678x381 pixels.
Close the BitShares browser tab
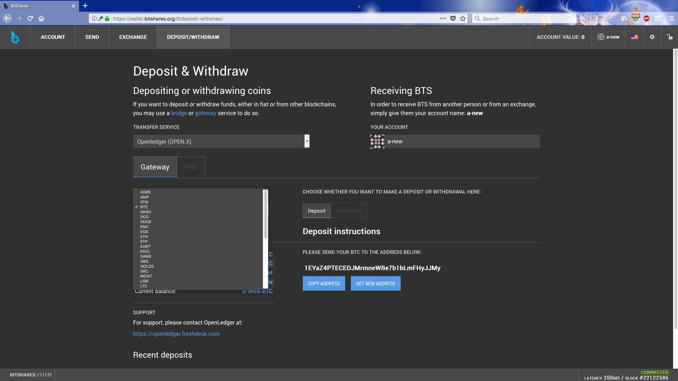(x=73, y=6)
